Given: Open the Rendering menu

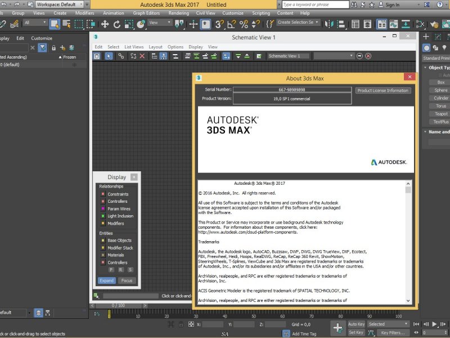Looking at the screenshot, I should [179, 13].
